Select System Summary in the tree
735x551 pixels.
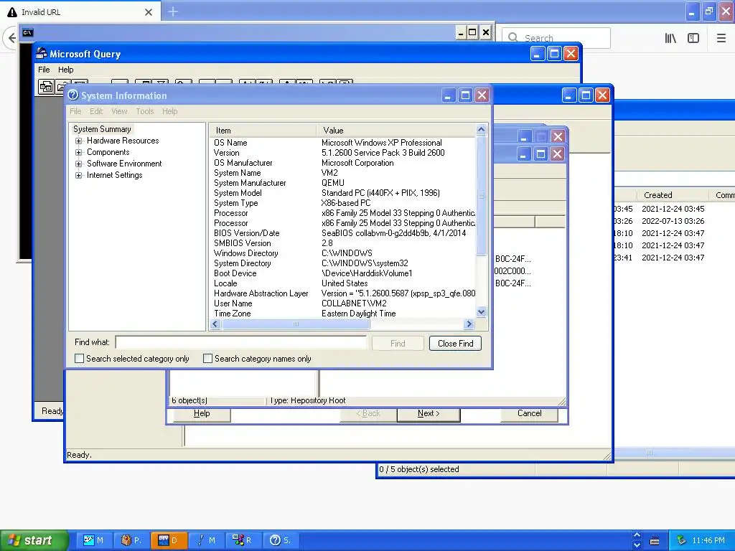tap(102, 129)
